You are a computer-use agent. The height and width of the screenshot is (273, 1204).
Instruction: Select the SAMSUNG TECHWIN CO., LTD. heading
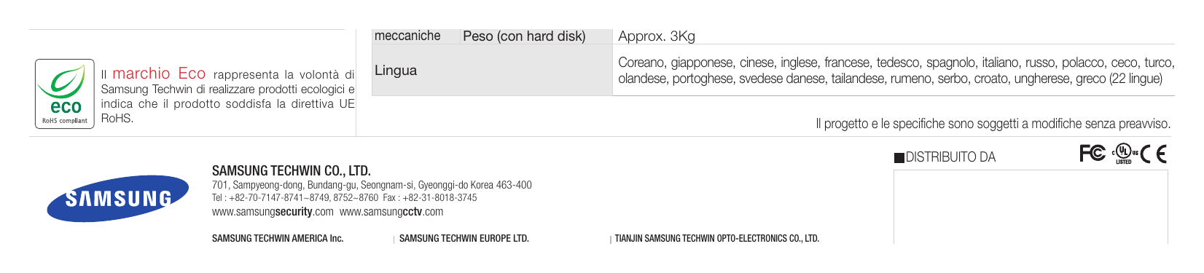pos(292,171)
